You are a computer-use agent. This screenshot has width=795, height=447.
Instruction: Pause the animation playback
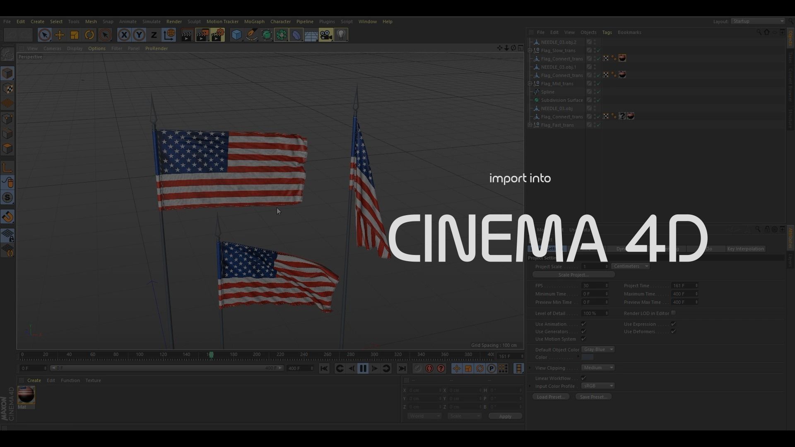click(x=363, y=369)
